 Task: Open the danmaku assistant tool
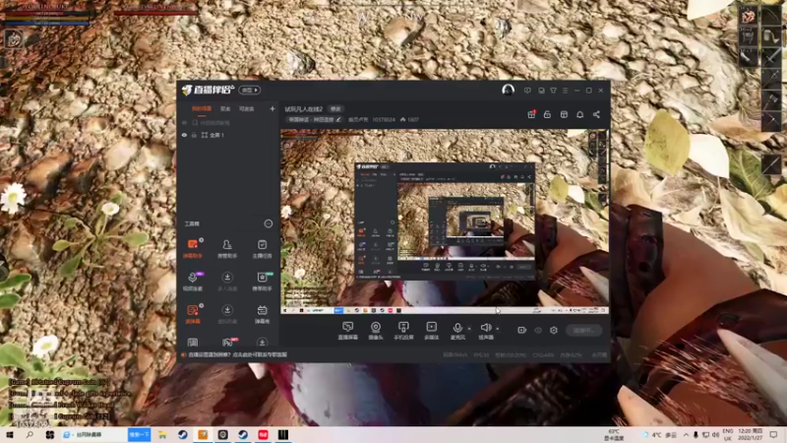tap(193, 249)
